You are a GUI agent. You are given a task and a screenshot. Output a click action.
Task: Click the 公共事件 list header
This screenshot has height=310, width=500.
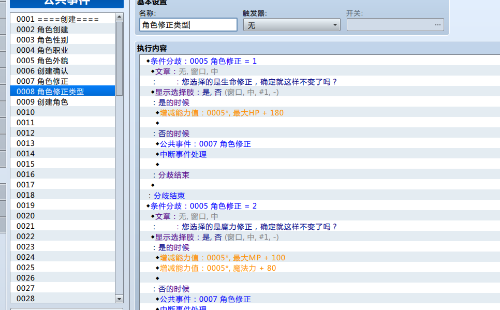pos(67,3)
